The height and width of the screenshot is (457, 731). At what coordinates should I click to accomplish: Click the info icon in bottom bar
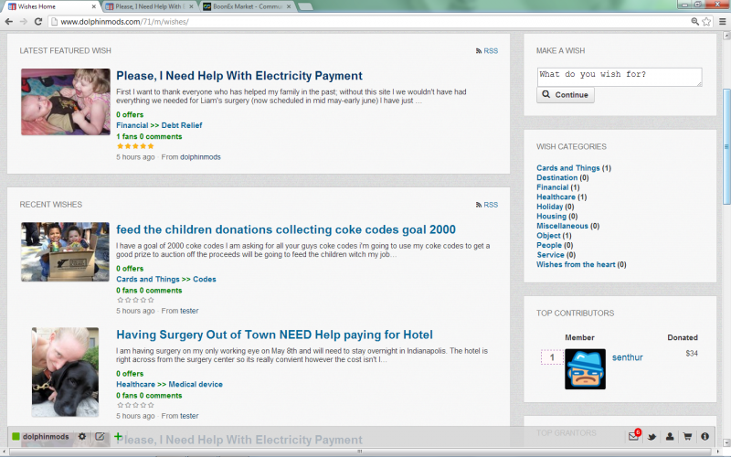click(x=705, y=437)
